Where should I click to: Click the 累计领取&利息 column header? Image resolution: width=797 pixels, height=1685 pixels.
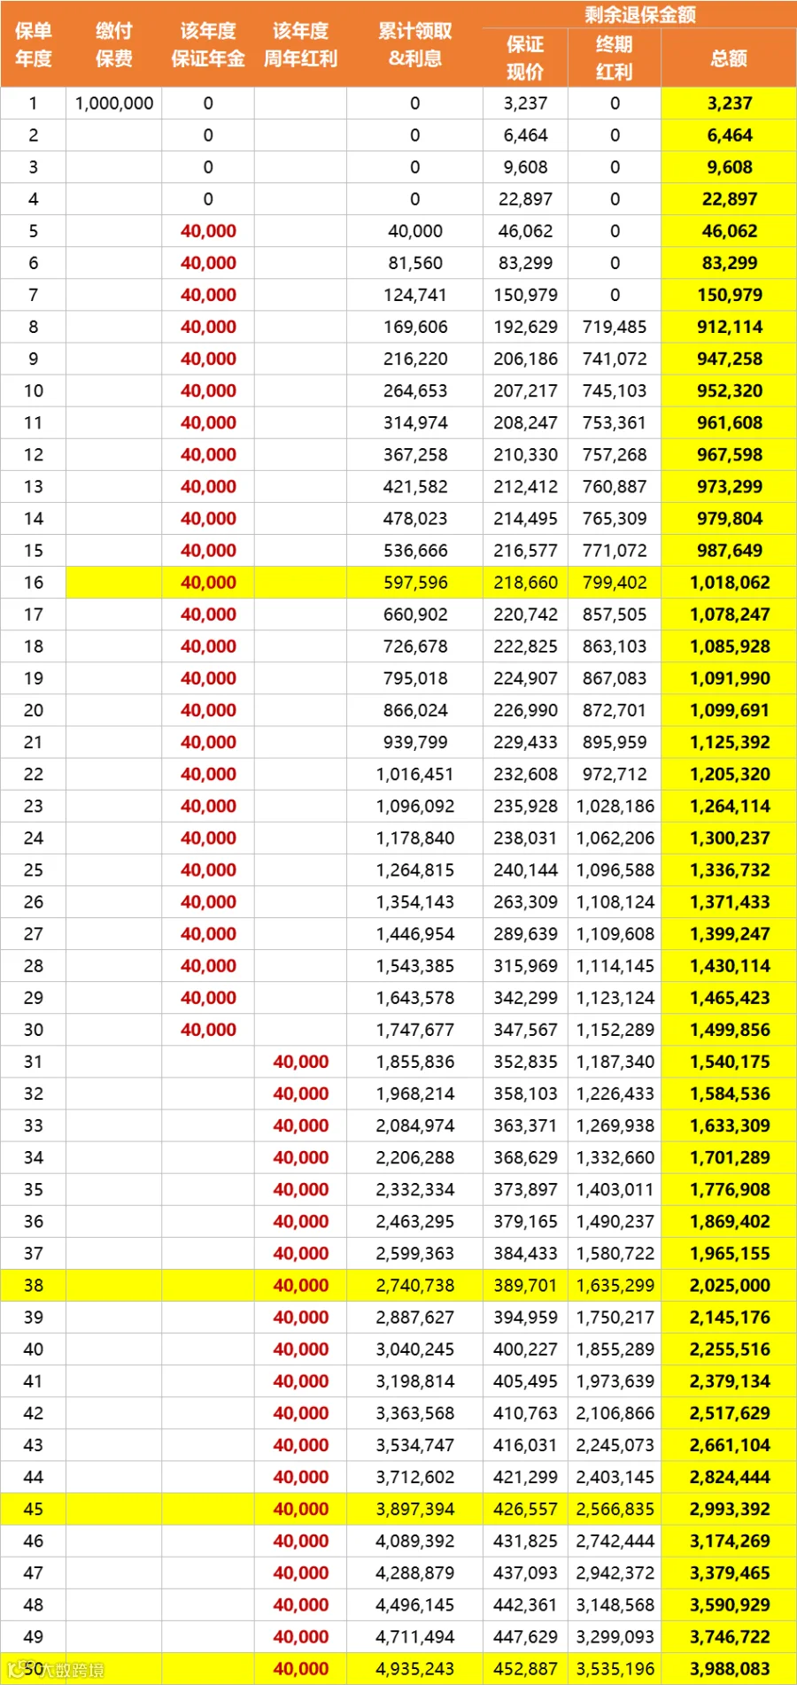tap(414, 44)
